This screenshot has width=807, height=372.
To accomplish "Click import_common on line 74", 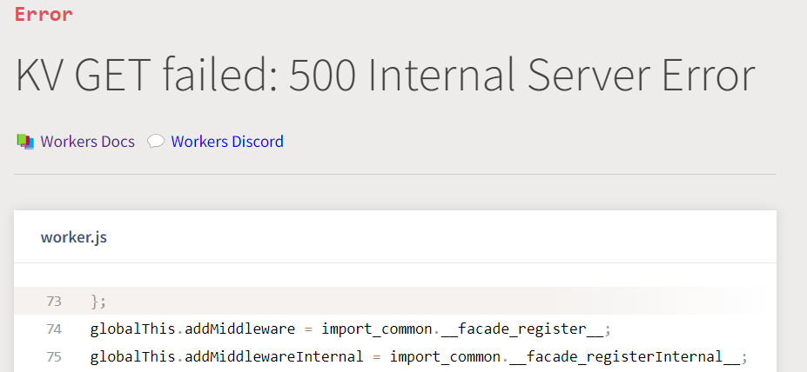I will coord(376,329).
